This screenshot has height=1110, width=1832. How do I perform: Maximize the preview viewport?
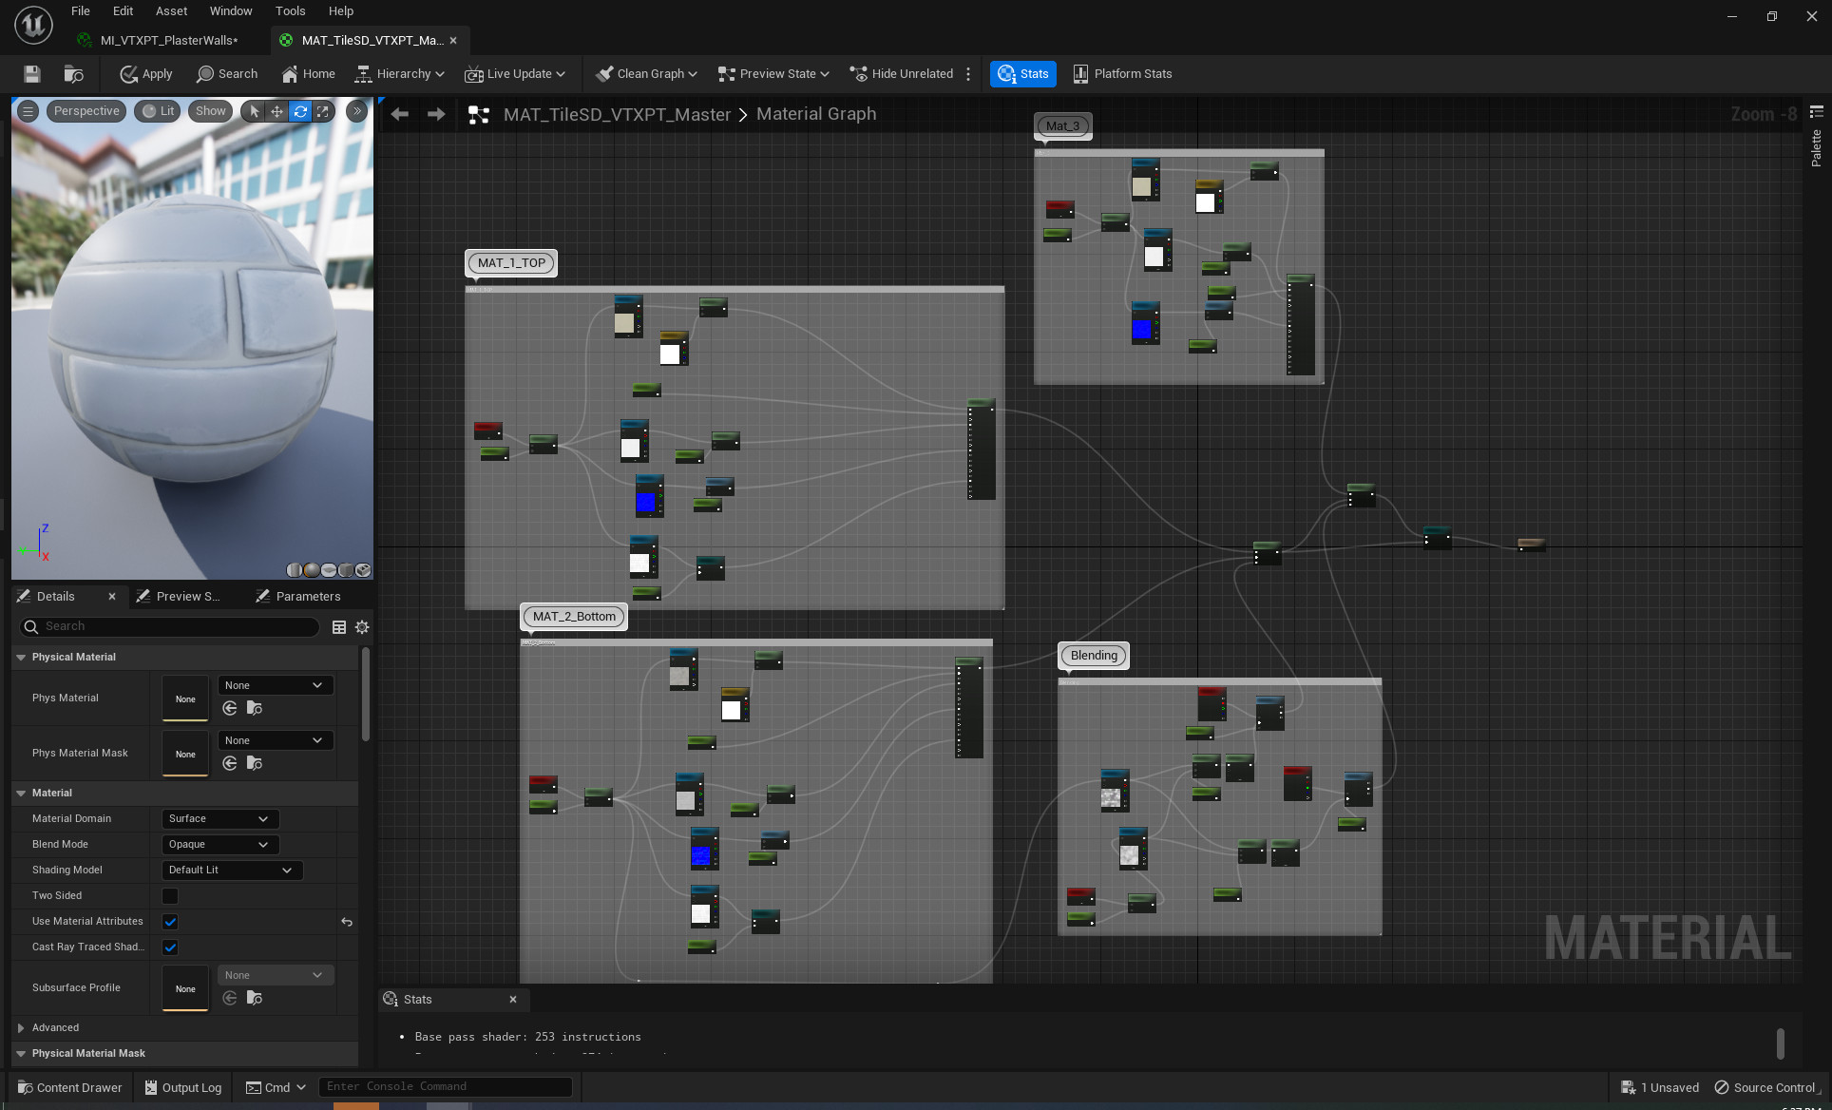(x=323, y=111)
